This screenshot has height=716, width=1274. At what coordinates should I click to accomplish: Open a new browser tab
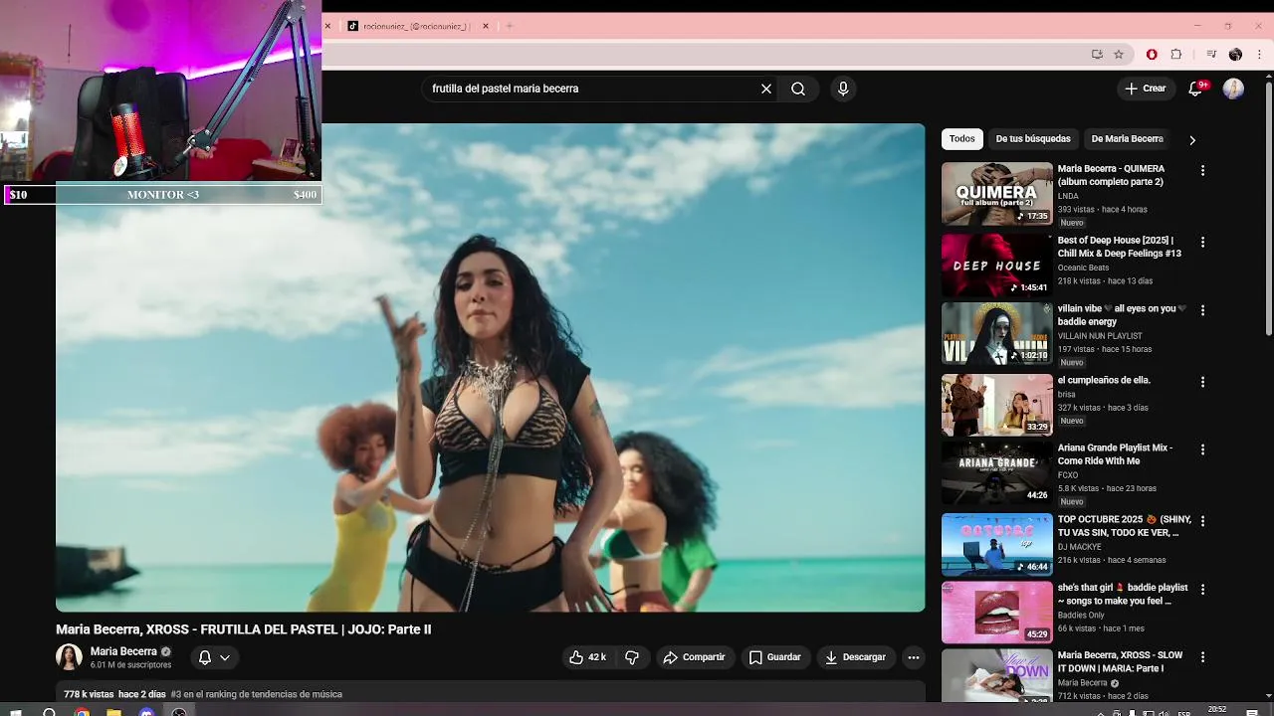click(x=510, y=26)
